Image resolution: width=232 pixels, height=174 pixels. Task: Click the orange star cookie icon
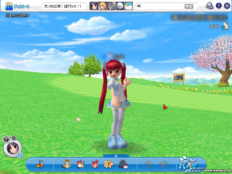tap(108, 164)
